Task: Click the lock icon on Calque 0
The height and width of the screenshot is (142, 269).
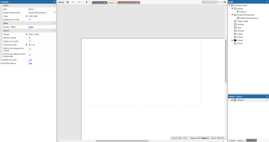Action: [234, 100]
